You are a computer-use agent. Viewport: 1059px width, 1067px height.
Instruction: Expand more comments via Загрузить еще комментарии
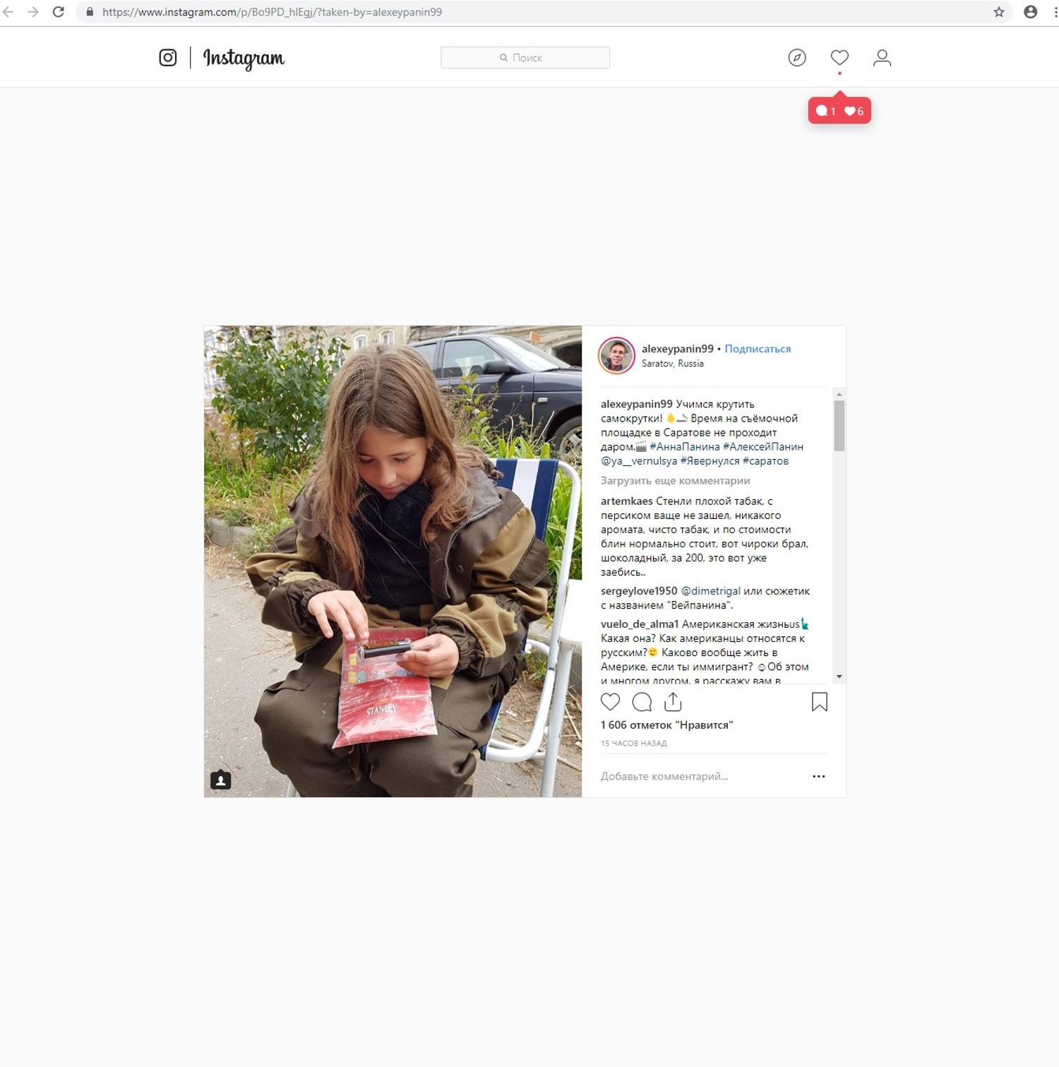[675, 480]
